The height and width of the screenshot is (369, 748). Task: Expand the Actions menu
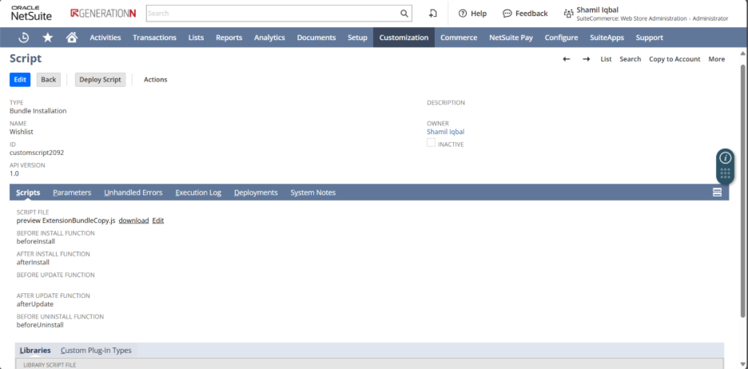[x=155, y=80]
